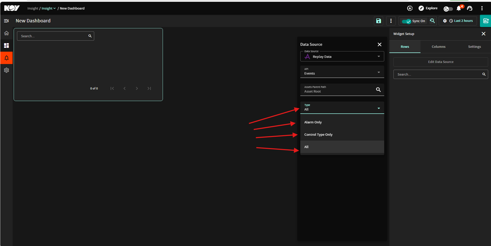The image size is (491, 246).
Task: Toggle the dark mode switch
Action: click(x=448, y=9)
